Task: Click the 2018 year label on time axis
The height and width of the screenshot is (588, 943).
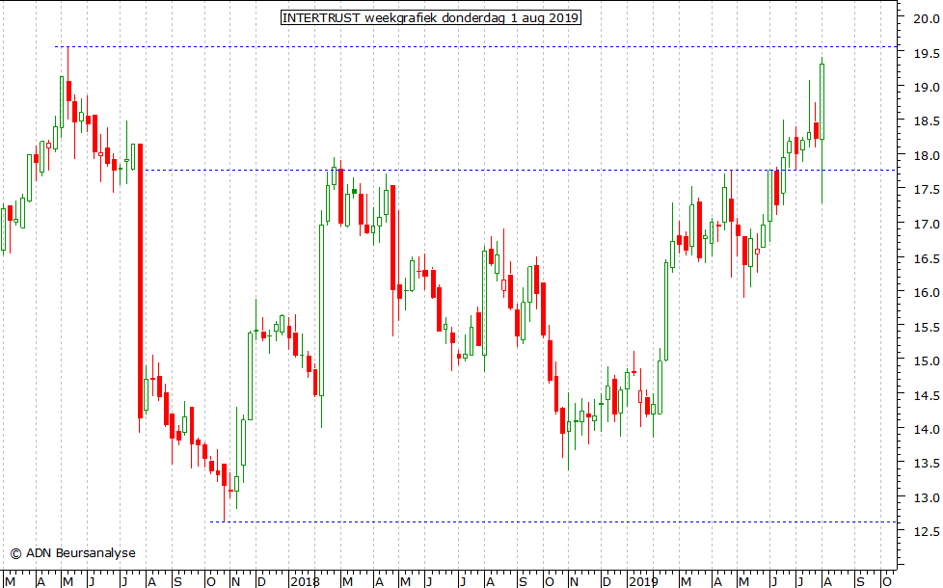Action: 305,581
